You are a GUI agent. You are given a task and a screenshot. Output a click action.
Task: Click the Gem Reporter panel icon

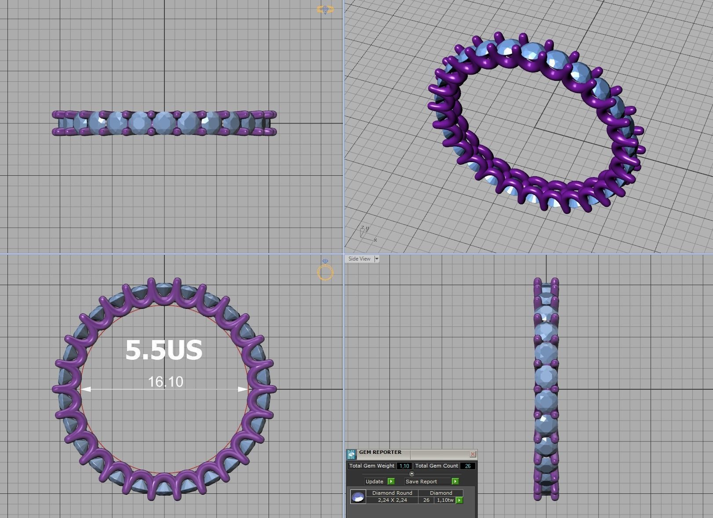click(x=351, y=454)
